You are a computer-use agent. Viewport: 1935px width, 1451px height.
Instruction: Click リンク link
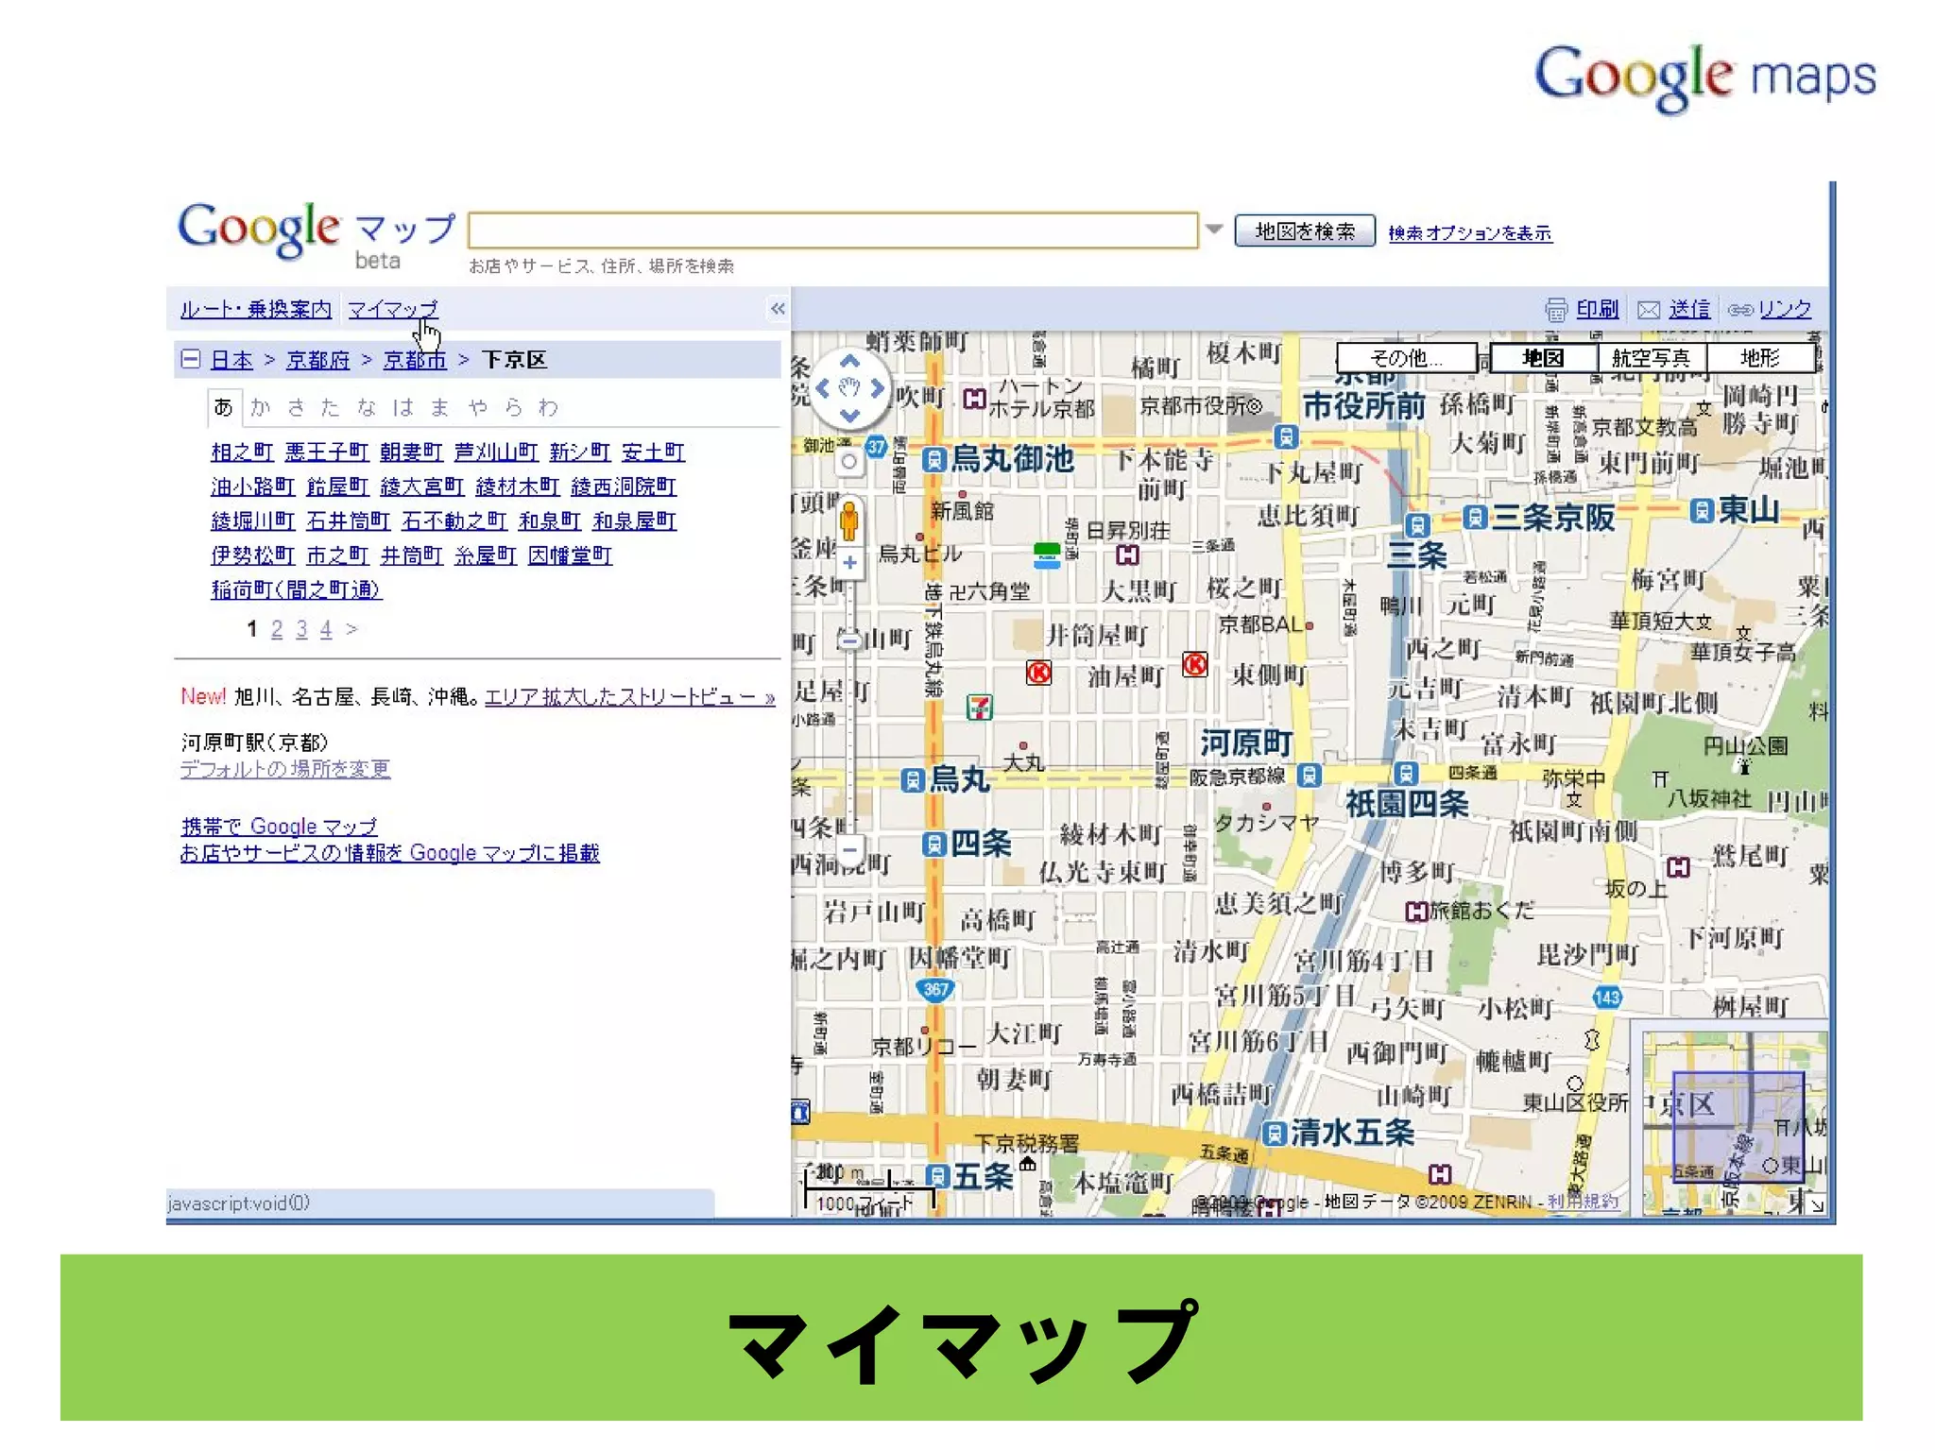tap(1785, 309)
